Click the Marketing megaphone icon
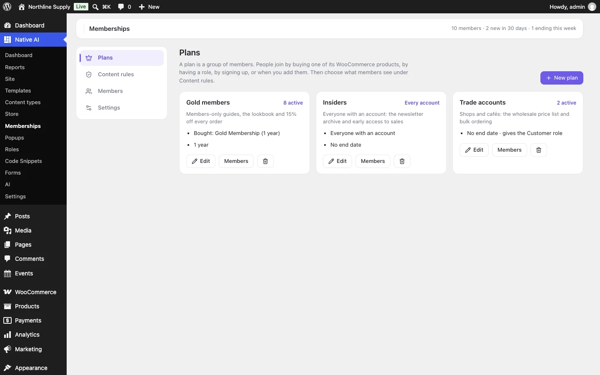The height and width of the screenshot is (375, 600). click(7, 349)
